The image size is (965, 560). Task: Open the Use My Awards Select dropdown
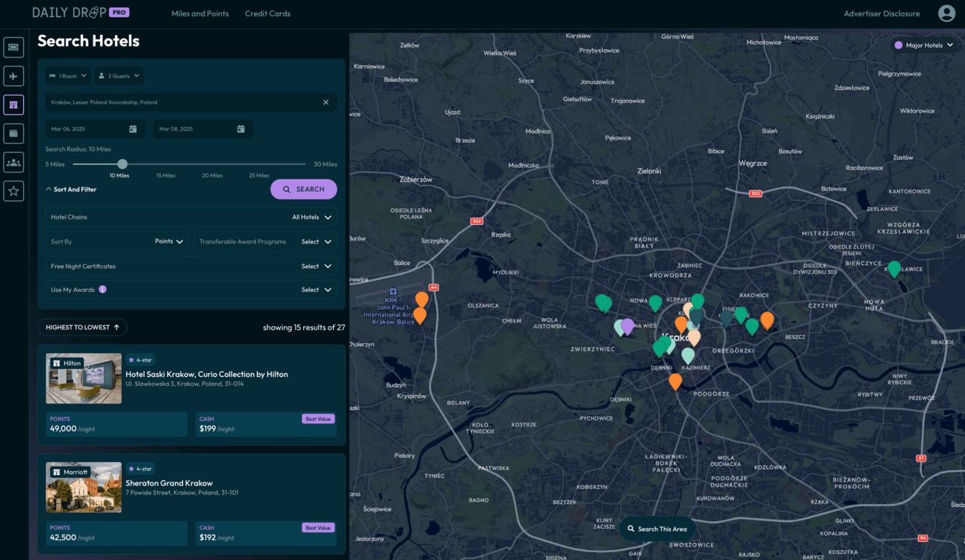(317, 290)
